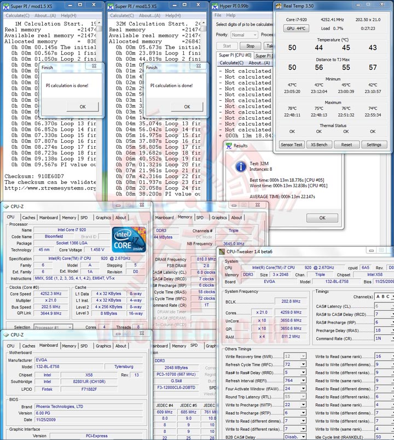Click the AVERAGE TIME 13m 22.147s text

pos(282,196)
